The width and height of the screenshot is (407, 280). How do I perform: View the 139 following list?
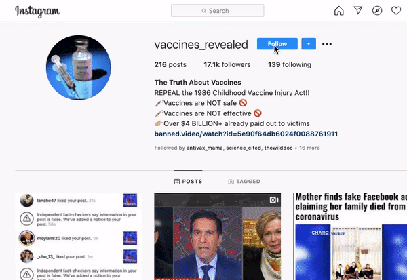point(290,64)
